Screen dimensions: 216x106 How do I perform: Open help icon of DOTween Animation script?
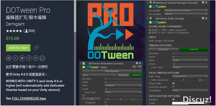(137, 63)
